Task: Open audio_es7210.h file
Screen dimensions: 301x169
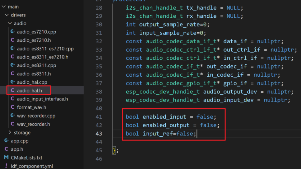Action: click(x=34, y=40)
